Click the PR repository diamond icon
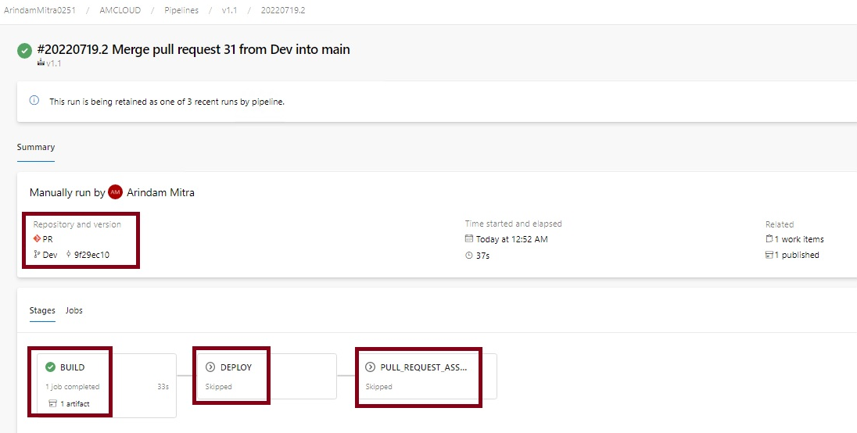Screen dimensions: 857x433 coord(38,238)
